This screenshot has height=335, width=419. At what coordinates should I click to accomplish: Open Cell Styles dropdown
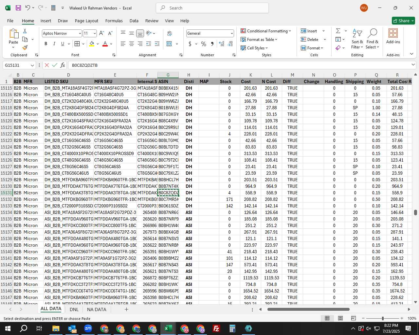click(254, 48)
